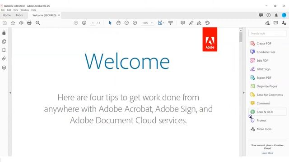The width and height of the screenshot is (289, 162).
Task: Open page thumbnails panel icon
Action: pos(4,41)
